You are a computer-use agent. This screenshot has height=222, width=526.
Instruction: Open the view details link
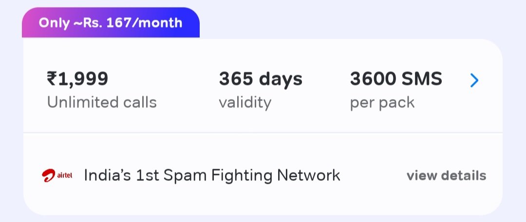(446, 176)
